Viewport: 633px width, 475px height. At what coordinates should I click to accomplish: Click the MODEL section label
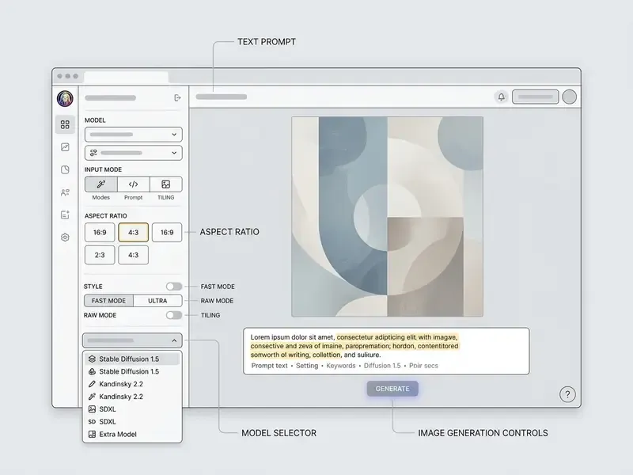click(95, 120)
